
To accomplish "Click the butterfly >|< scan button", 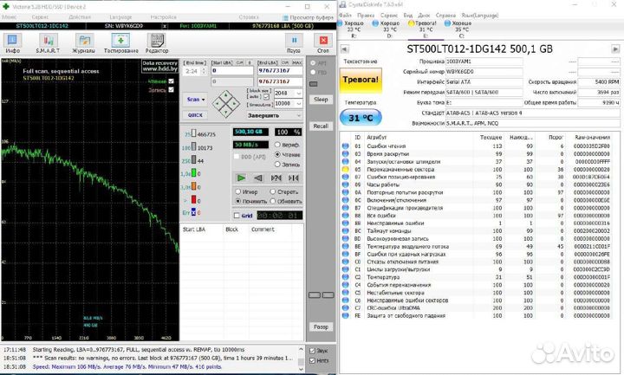I will tap(294, 178).
